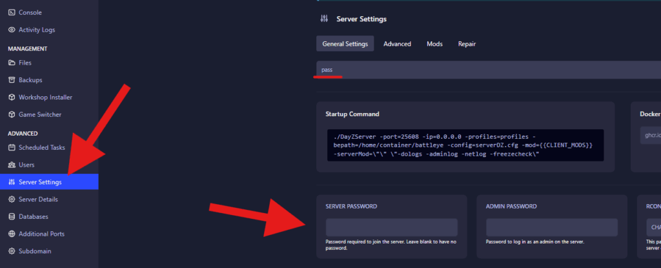
Task: Click the Backups archive icon
Action: click(x=12, y=80)
